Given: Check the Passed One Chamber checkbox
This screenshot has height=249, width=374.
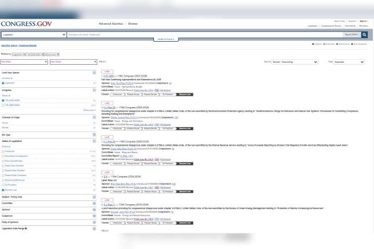Looking at the screenshot, I should point(3,171).
